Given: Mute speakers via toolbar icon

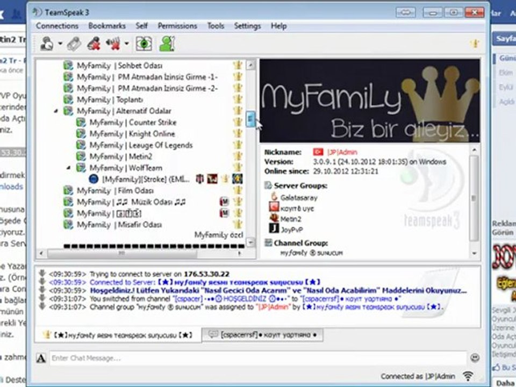Looking at the screenshot, I should point(113,44).
